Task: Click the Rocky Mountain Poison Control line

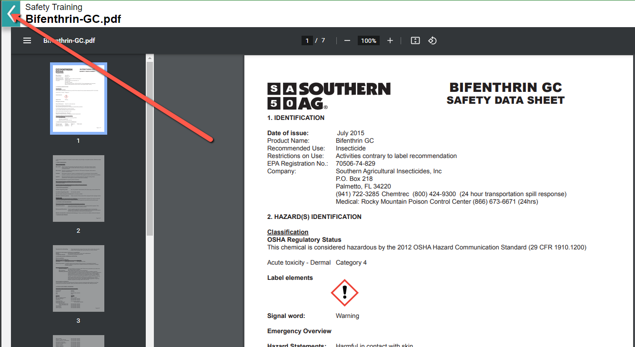Action: pos(437,201)
